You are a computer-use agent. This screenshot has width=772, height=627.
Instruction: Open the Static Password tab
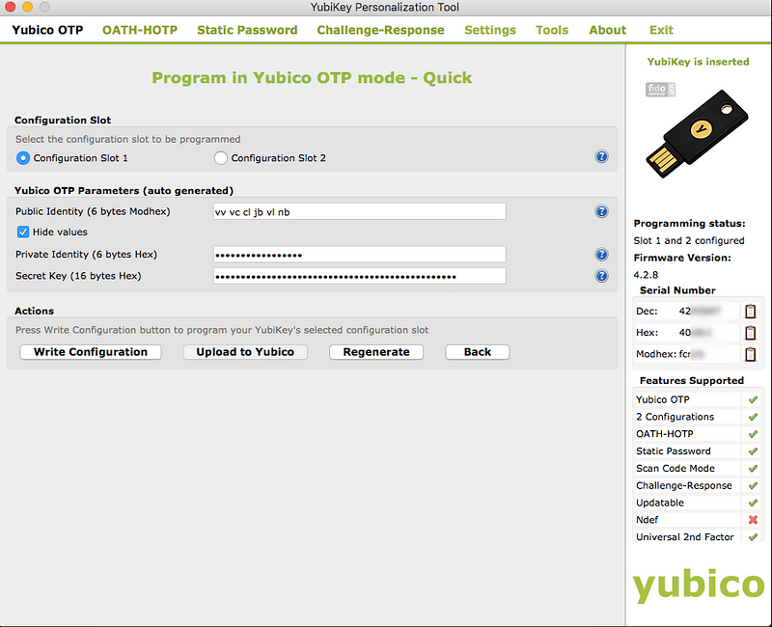coord(247,30)
